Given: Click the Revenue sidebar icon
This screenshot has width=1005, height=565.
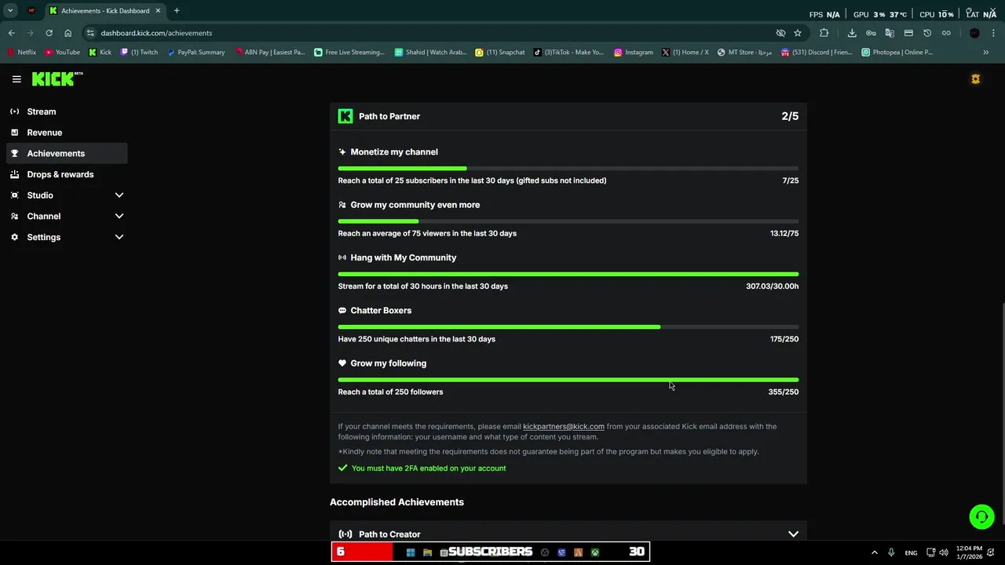Looking at the screenshot, I should (x=14, y=133).
